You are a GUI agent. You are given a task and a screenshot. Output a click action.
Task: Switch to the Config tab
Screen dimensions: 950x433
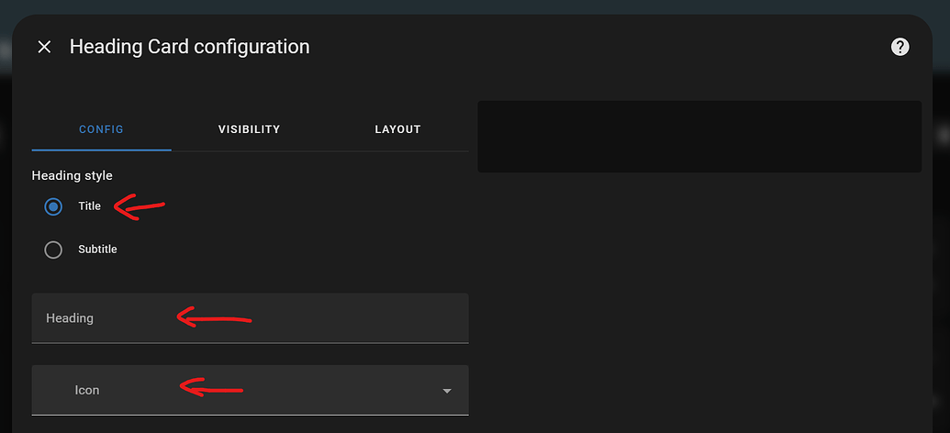[101, 129]
